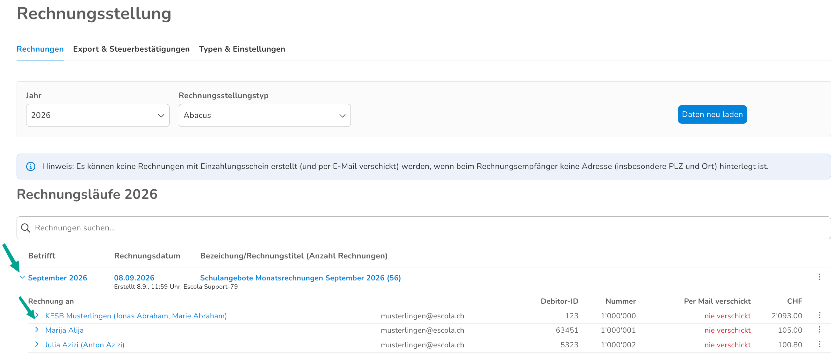Open KESB Musterlingen invoice recipient link

pos(136,315)
